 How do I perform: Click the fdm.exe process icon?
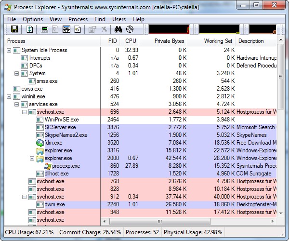point(40,143)
